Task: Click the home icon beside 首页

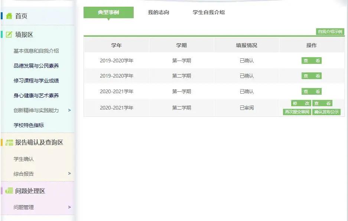Action: 9,16
